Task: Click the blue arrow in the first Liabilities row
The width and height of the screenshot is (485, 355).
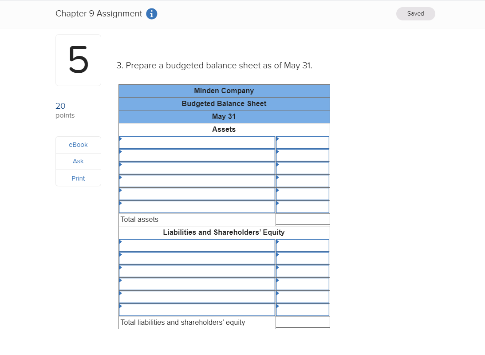Action: [x=121, y=242]
